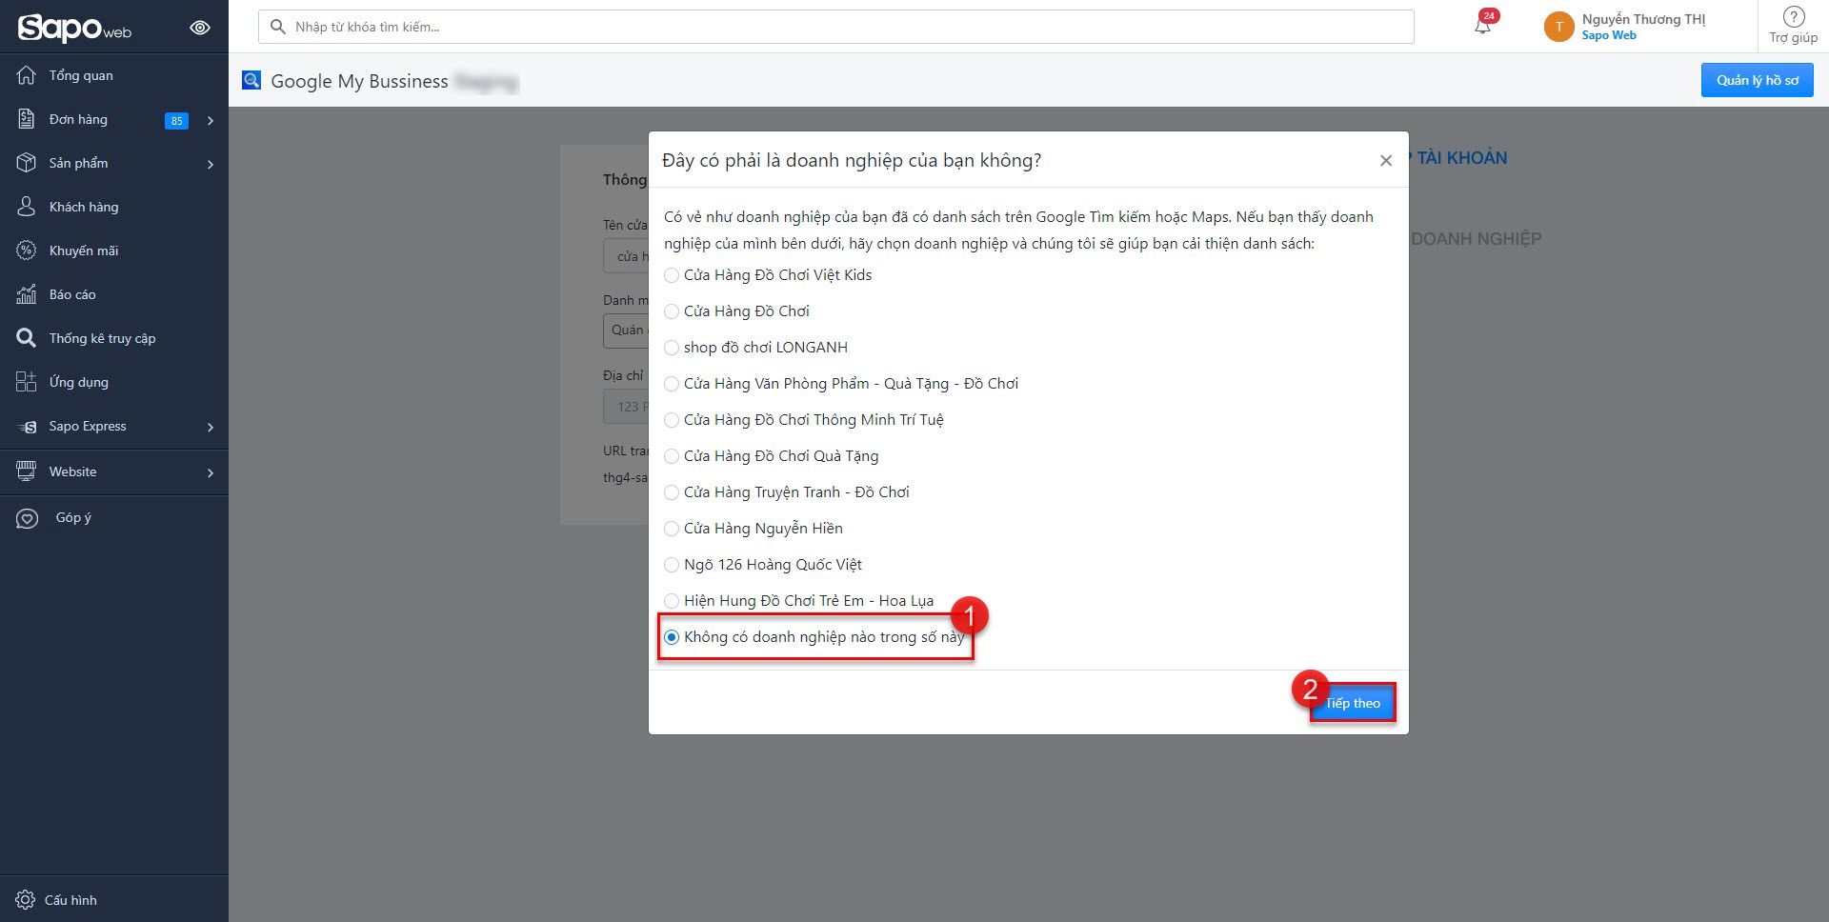
Task: Click the orders badge showing 85
Action: pyautogui.click(x=176, y=120)
